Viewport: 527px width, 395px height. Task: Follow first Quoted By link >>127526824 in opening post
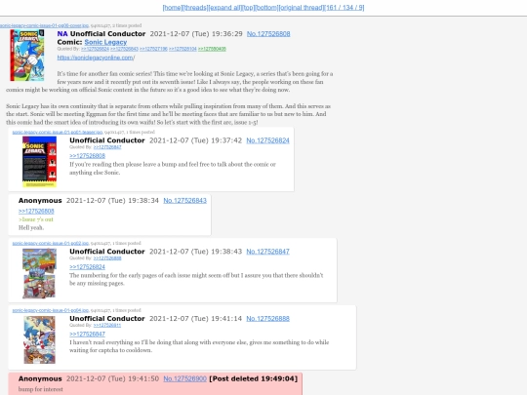click(x=95, y=49)
